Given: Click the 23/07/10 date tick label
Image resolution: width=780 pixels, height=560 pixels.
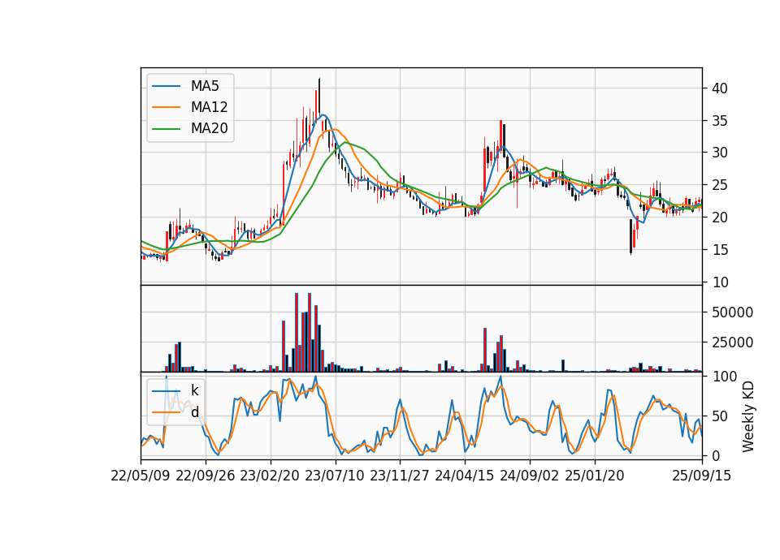Looking at the screenshot, I should (335, 476).
